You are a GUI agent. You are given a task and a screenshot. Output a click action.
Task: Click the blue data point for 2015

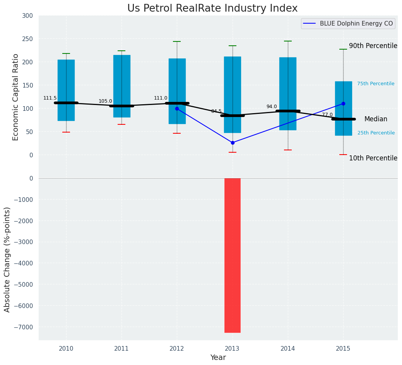click(x=343, y=104)
